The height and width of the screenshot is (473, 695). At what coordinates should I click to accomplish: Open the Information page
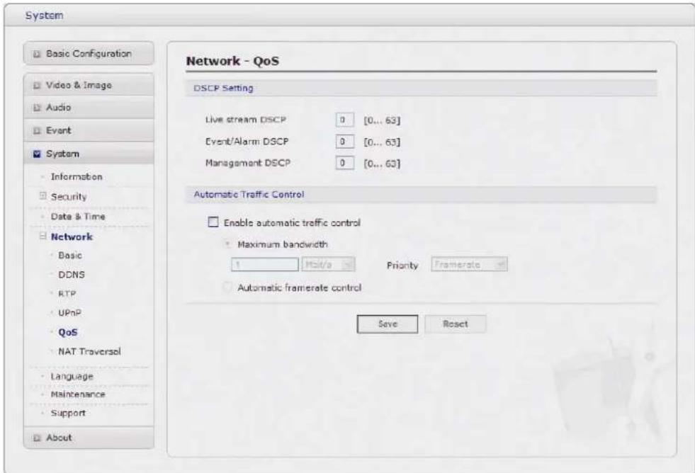tap(77, 177)
